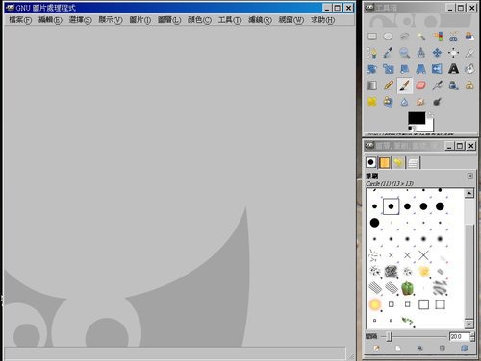This screenshot has width=481, height=361.
Task: Switch to the stacked sheets dock tab
Action: click(x=413, y=162)
